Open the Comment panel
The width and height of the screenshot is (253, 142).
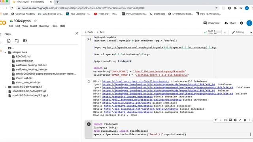(211, 23)
